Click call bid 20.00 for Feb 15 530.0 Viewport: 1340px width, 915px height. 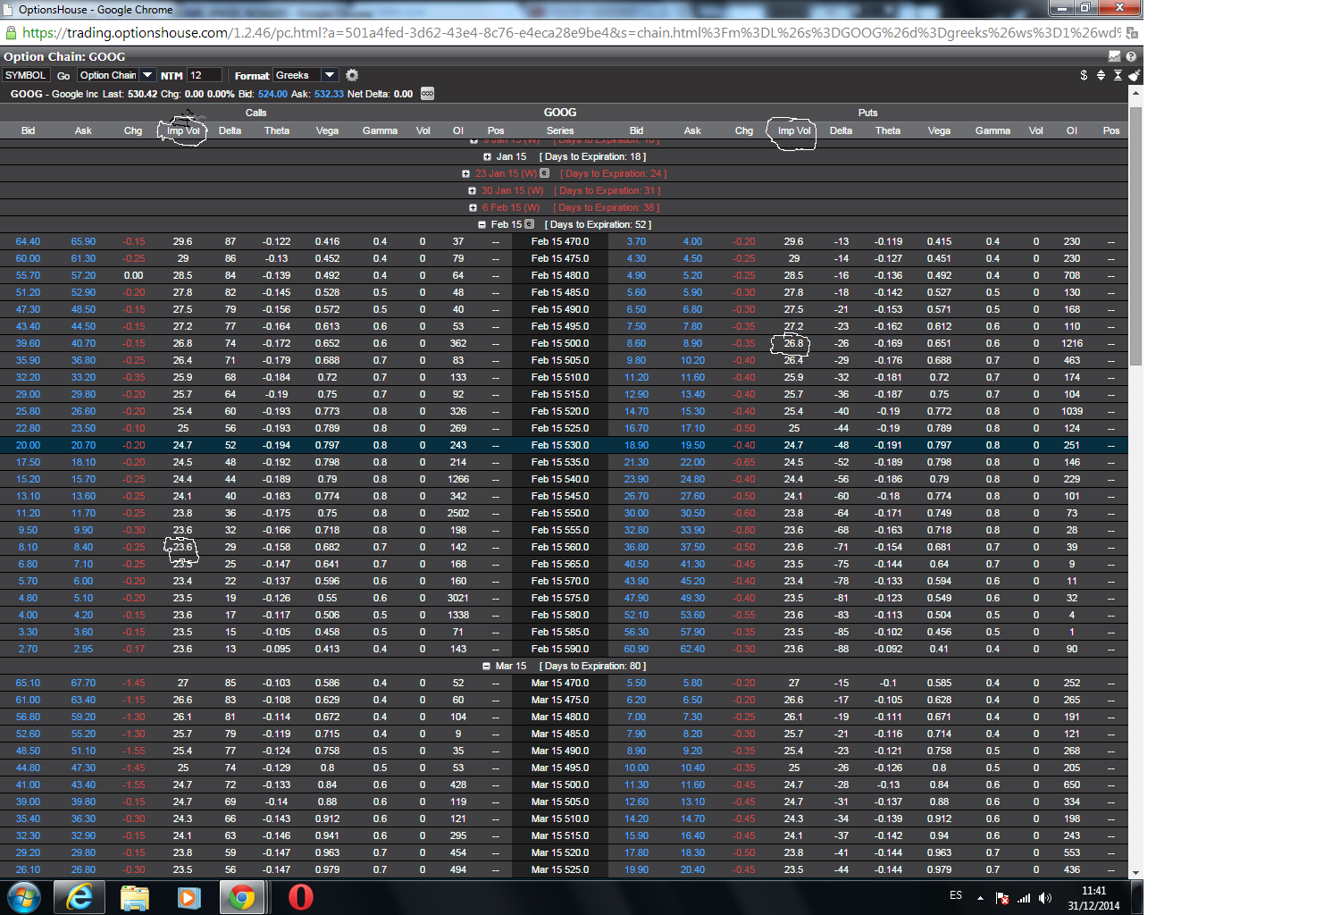[x=28, y=445]
